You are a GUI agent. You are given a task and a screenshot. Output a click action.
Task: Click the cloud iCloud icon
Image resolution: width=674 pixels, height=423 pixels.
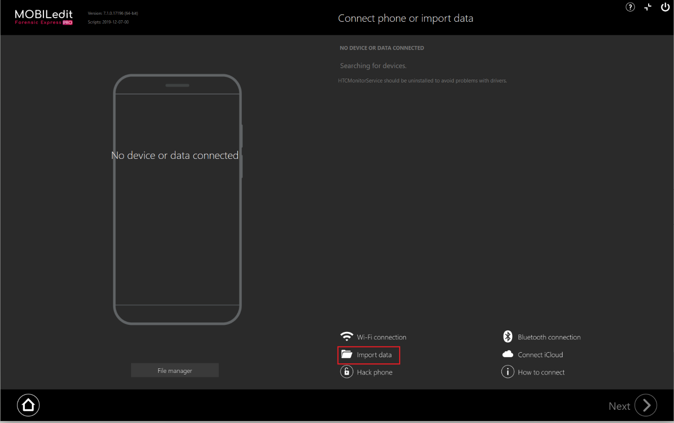(508, 354)
